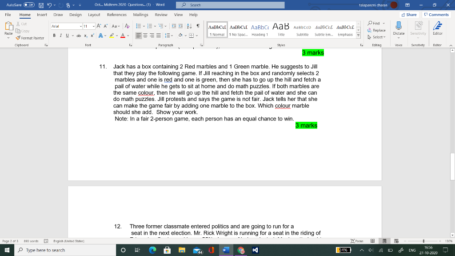Expand the Styles gallery
455x256 pixels.
359,36
